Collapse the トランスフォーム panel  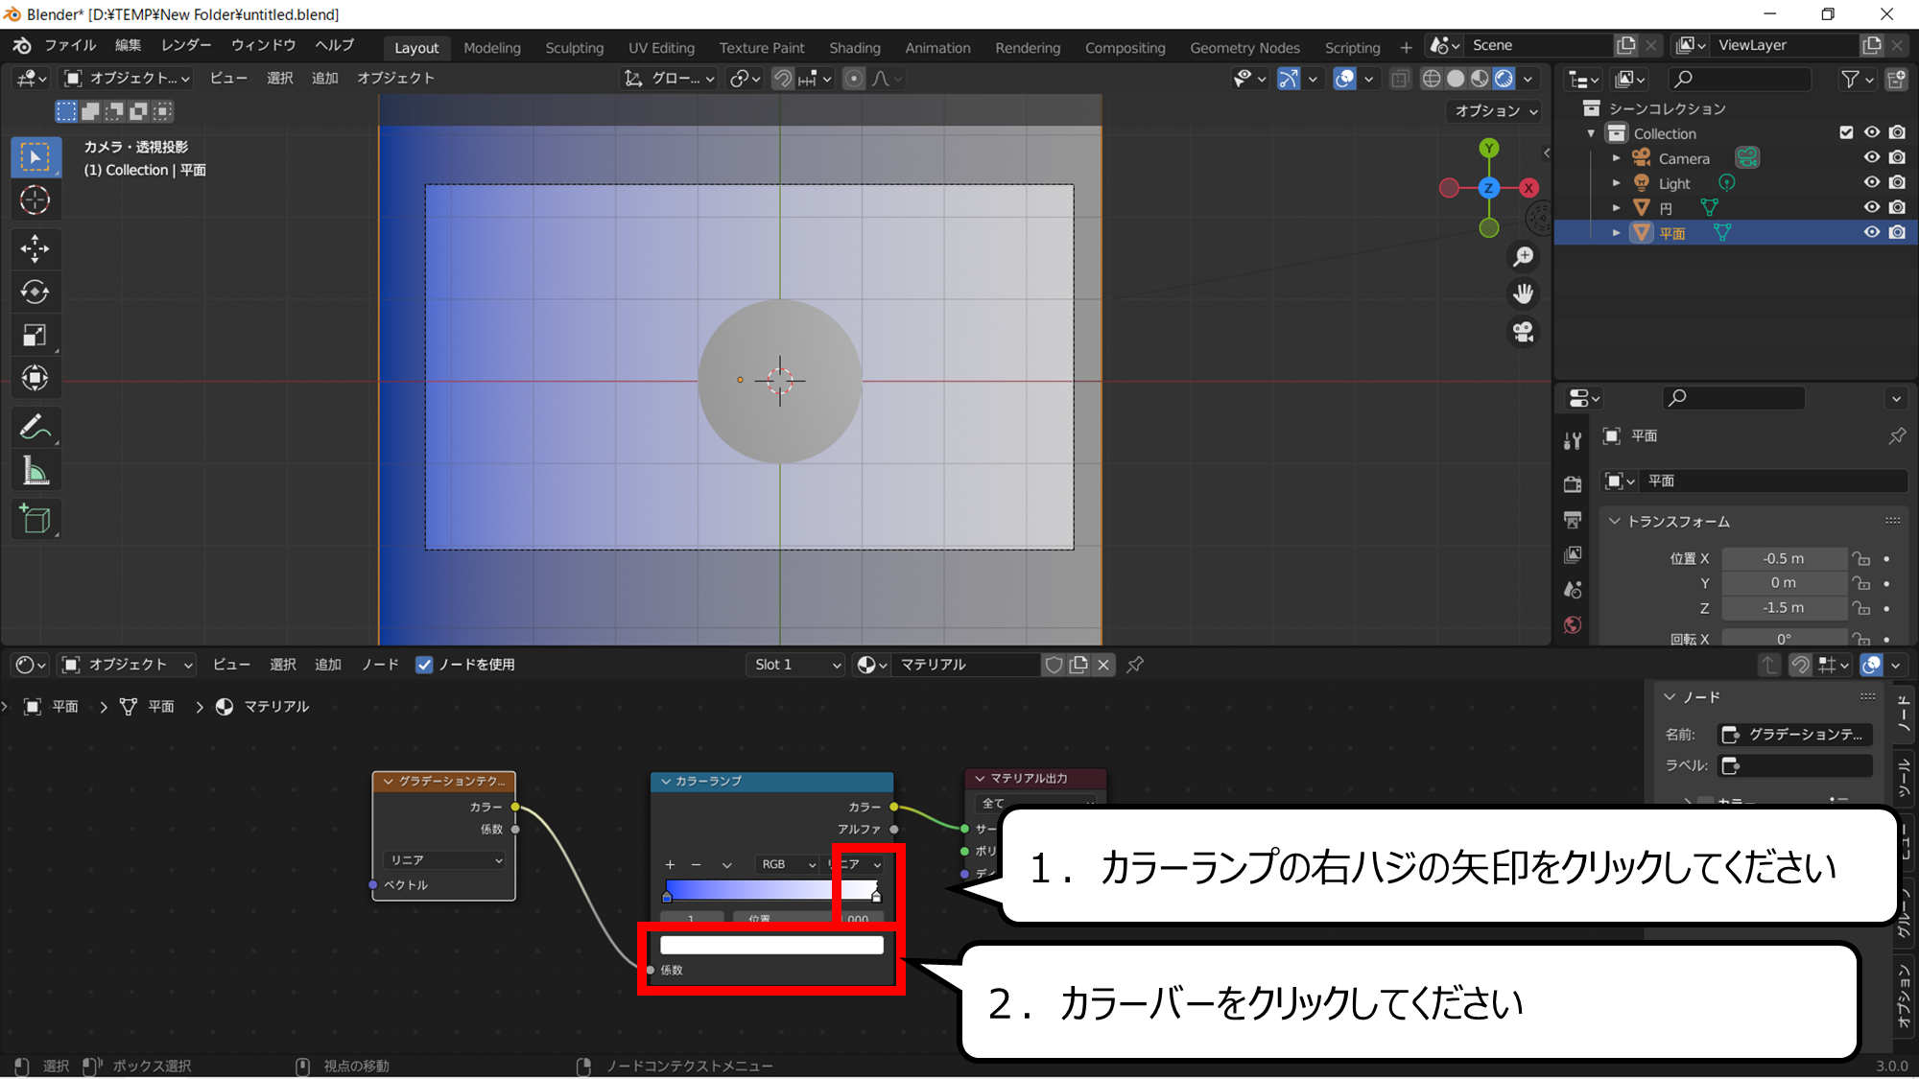tap(1615, 522)
